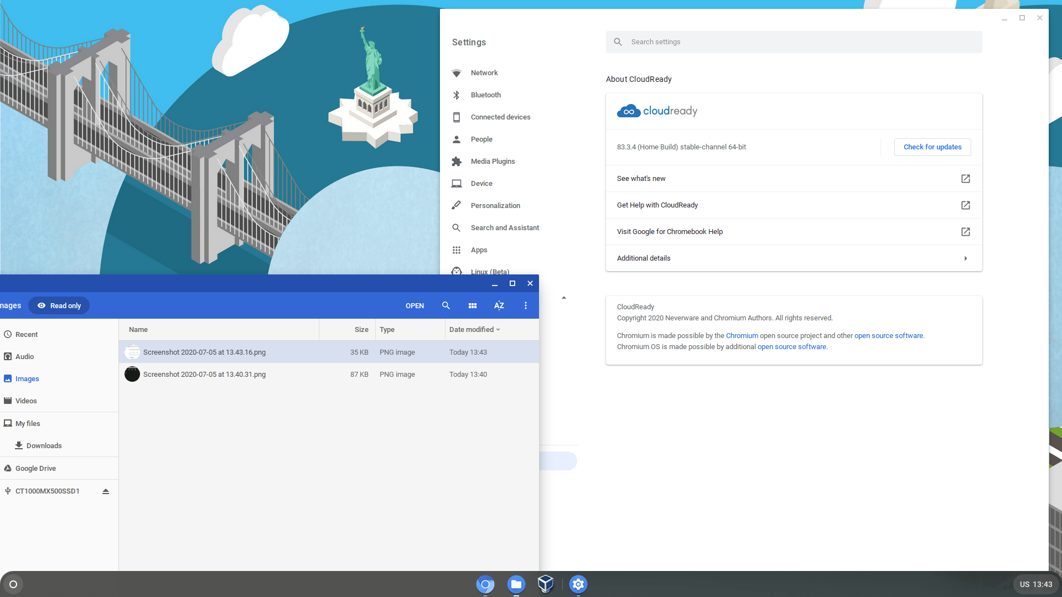
Task: Click OPEN in Files toolbar
Action: coord(415,306)
